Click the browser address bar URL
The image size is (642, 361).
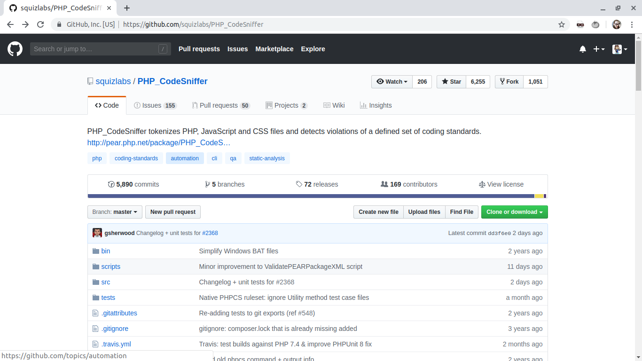point(193,24)
